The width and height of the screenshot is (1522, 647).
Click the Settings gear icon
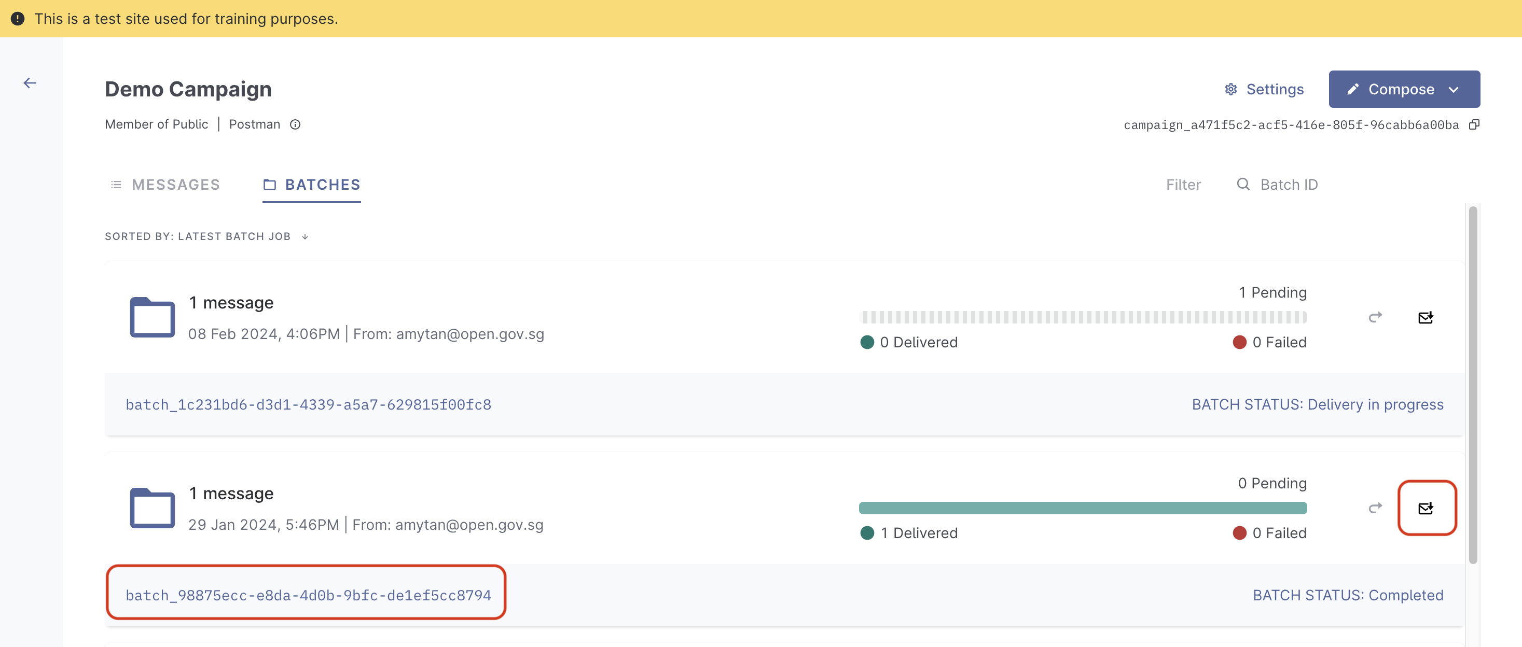pos(1230,89)
